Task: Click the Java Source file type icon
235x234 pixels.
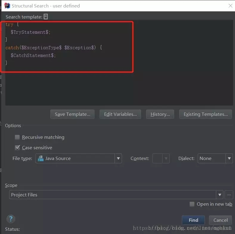Action: tap(41, 158)
